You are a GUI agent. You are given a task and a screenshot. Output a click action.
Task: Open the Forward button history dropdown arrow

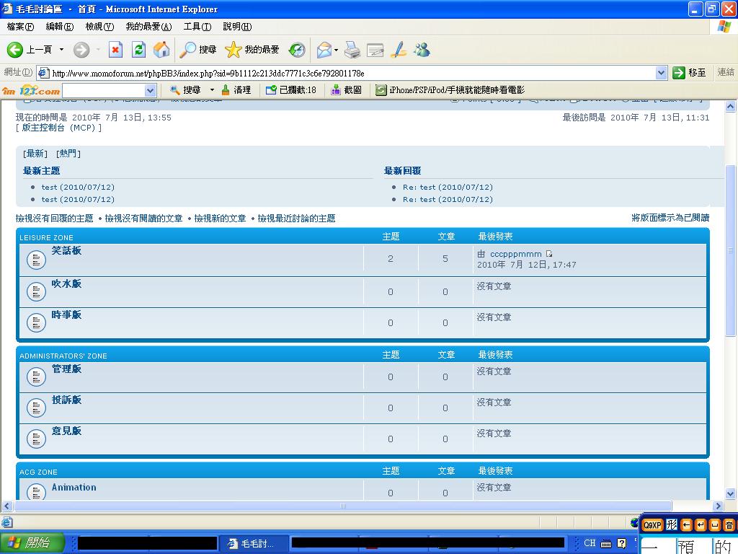pos(98,50)
